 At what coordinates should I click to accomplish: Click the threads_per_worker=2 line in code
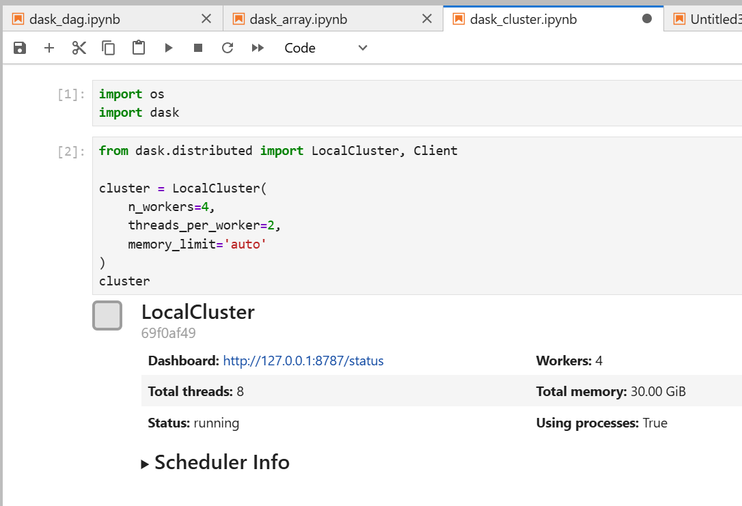(204, 225)
